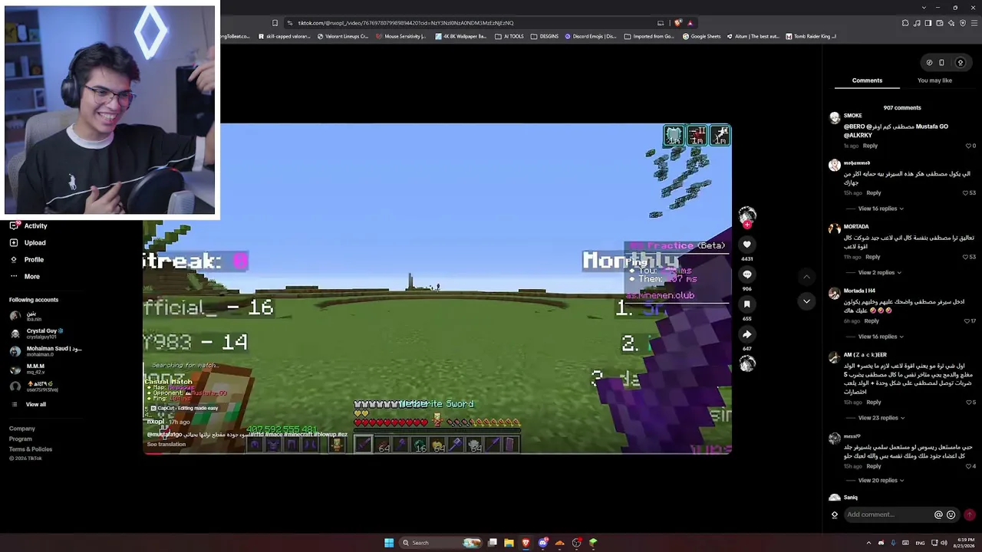Expand View 23 replies under AM (Z a c k)EER
982x552 pixels.
tap(881, 418)
